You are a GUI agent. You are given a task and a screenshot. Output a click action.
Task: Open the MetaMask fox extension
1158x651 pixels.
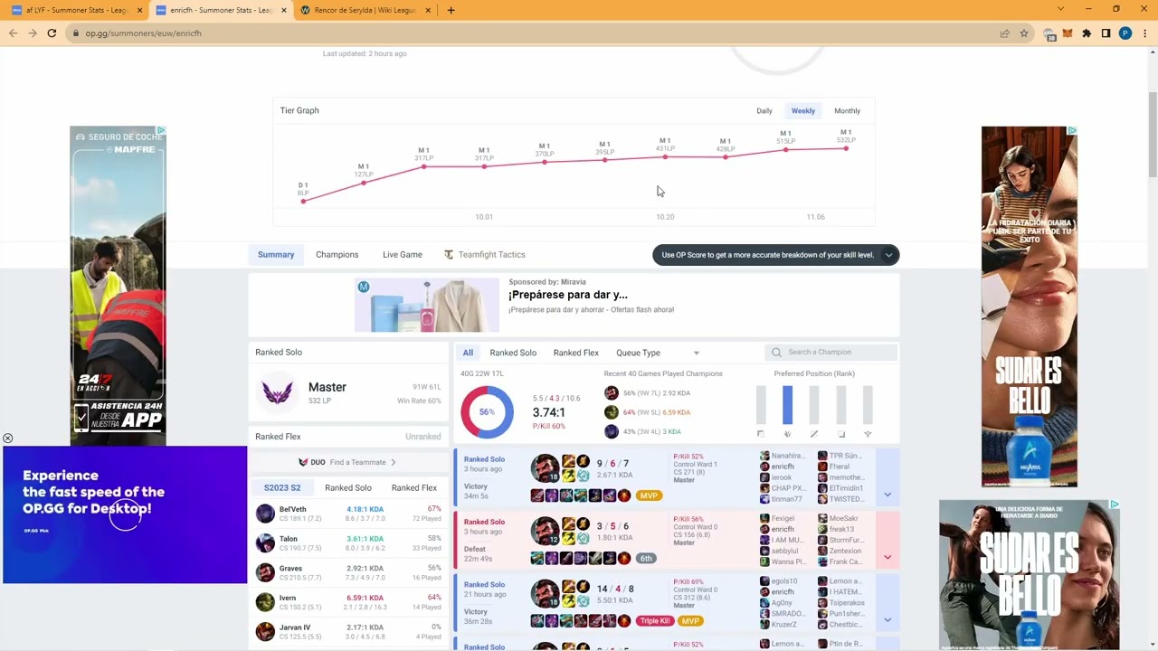tap(1068, 33)
